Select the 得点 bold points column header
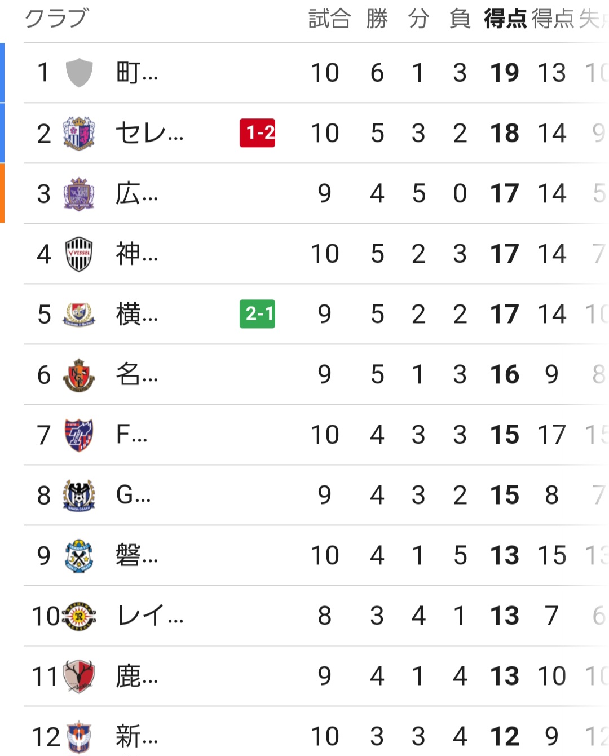 click(505, 19)
